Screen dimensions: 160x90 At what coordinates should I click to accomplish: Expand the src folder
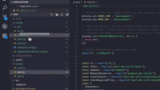[13, 80]
